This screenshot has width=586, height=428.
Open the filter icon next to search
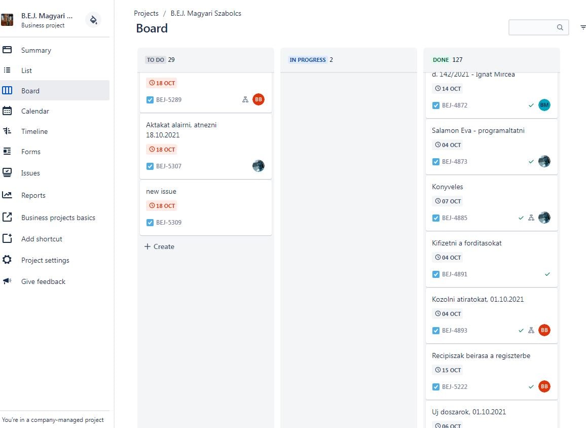click(x=582, y=27)
